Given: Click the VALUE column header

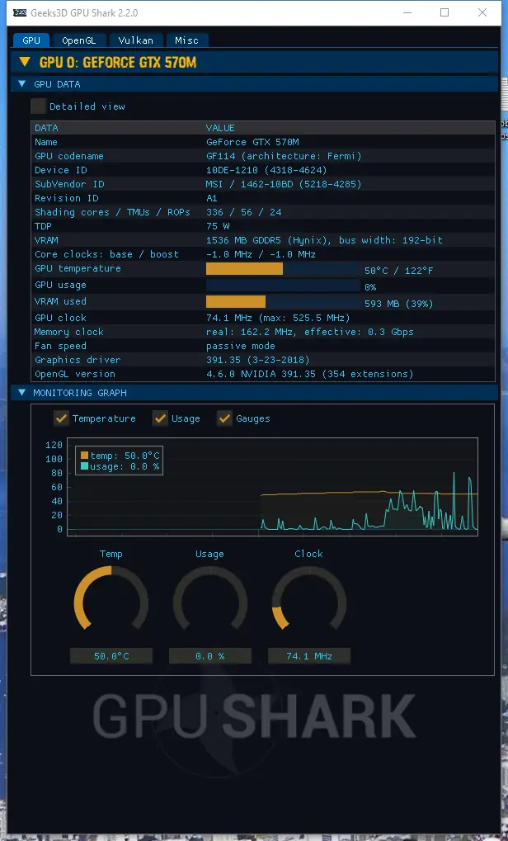Looking at the screenshot, I should coord(220,128).
